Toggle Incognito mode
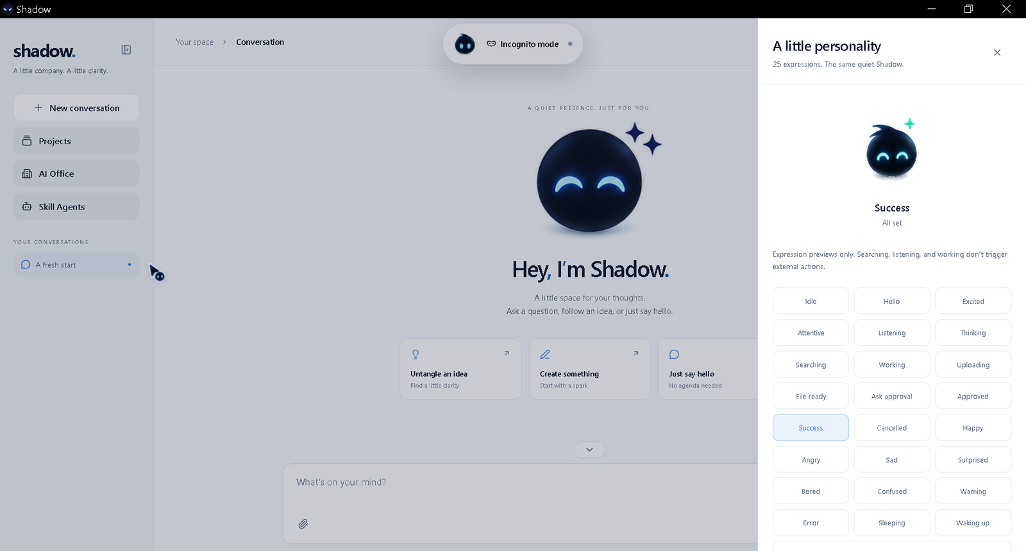1026x551 pixels. coord(512,44)
